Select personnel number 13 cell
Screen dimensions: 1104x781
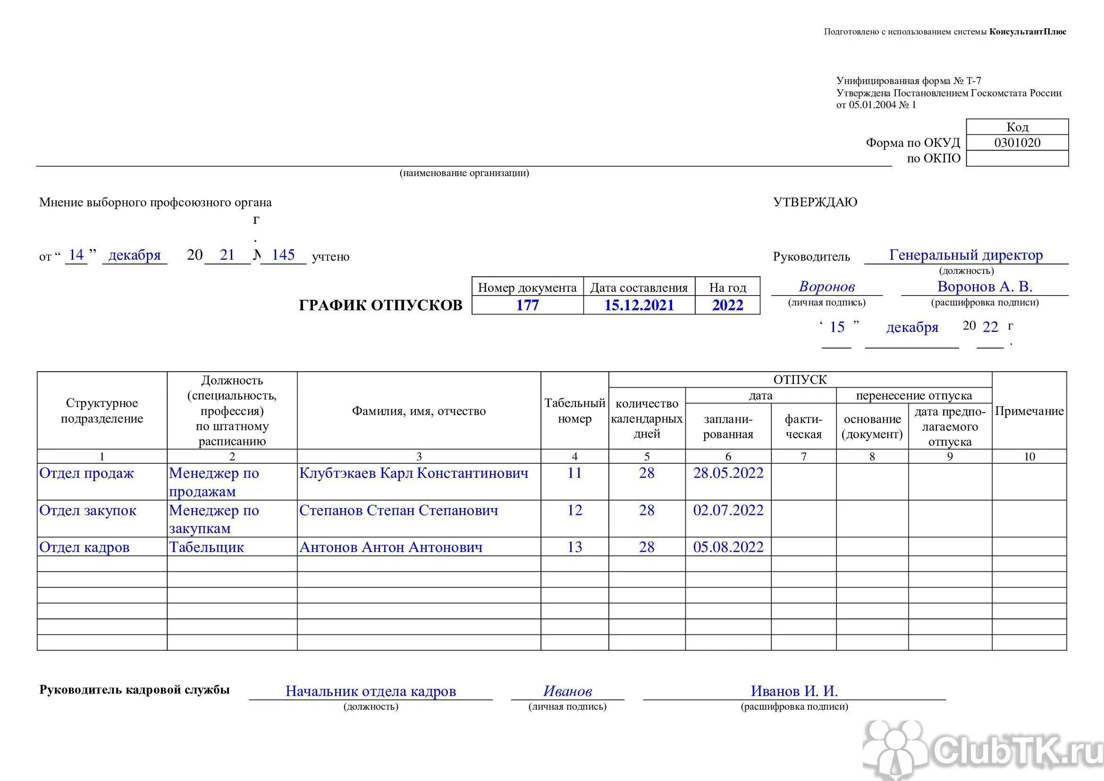pos(574,547)
